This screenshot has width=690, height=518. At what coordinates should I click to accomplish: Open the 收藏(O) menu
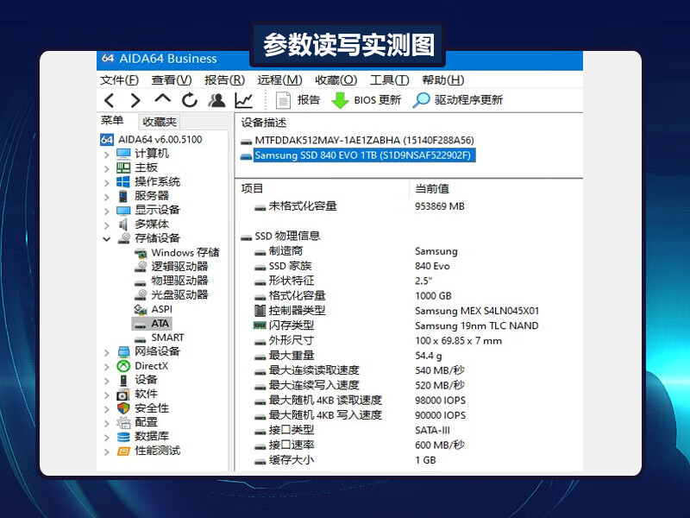[x=336, y=80]
